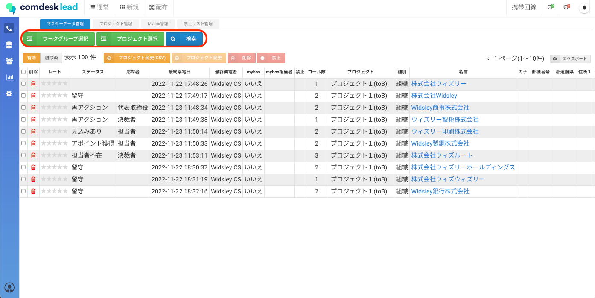Switch to the 通常 view in top bar
595x298 pixels.
click(x=99, y=7)
